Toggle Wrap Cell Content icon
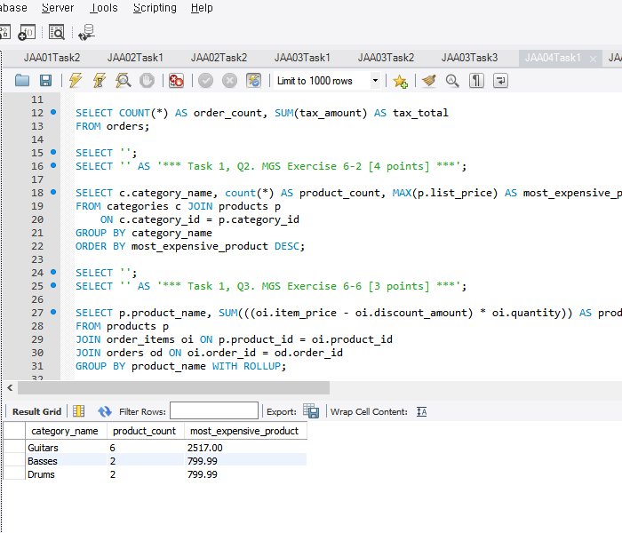 pyautogui.click(x=422, y=411)
